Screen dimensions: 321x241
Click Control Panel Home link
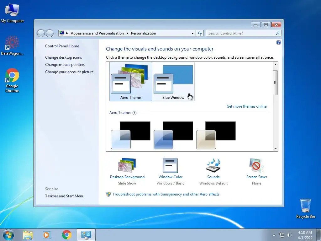62,46
